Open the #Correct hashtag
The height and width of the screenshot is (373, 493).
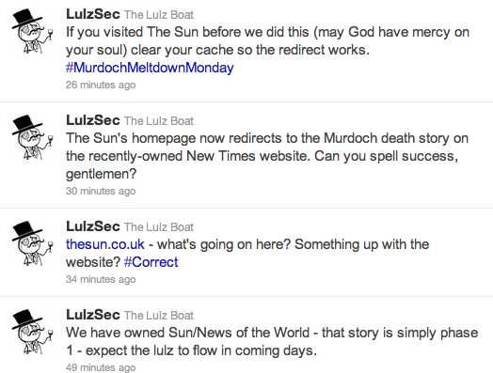(x=151, y=262)
